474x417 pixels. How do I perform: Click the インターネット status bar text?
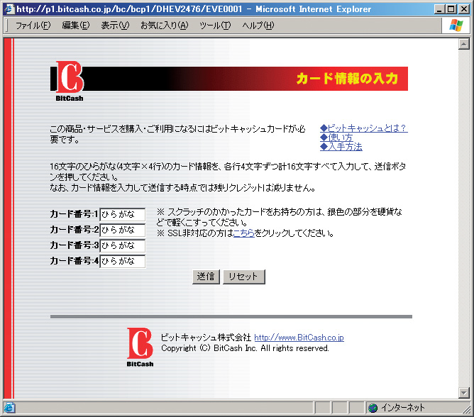click(x=402, y=408)
